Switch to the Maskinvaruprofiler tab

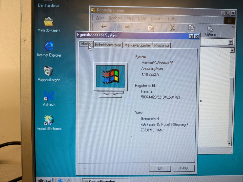137,45
